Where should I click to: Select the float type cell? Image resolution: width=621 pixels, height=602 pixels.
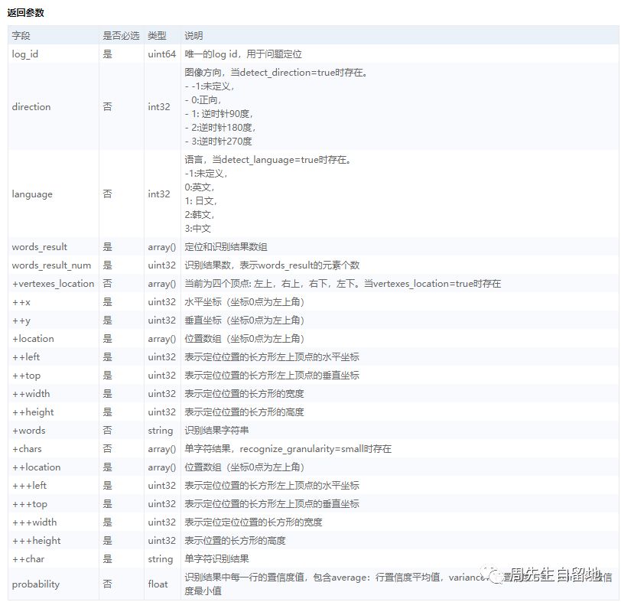click(x=158, y=584)
